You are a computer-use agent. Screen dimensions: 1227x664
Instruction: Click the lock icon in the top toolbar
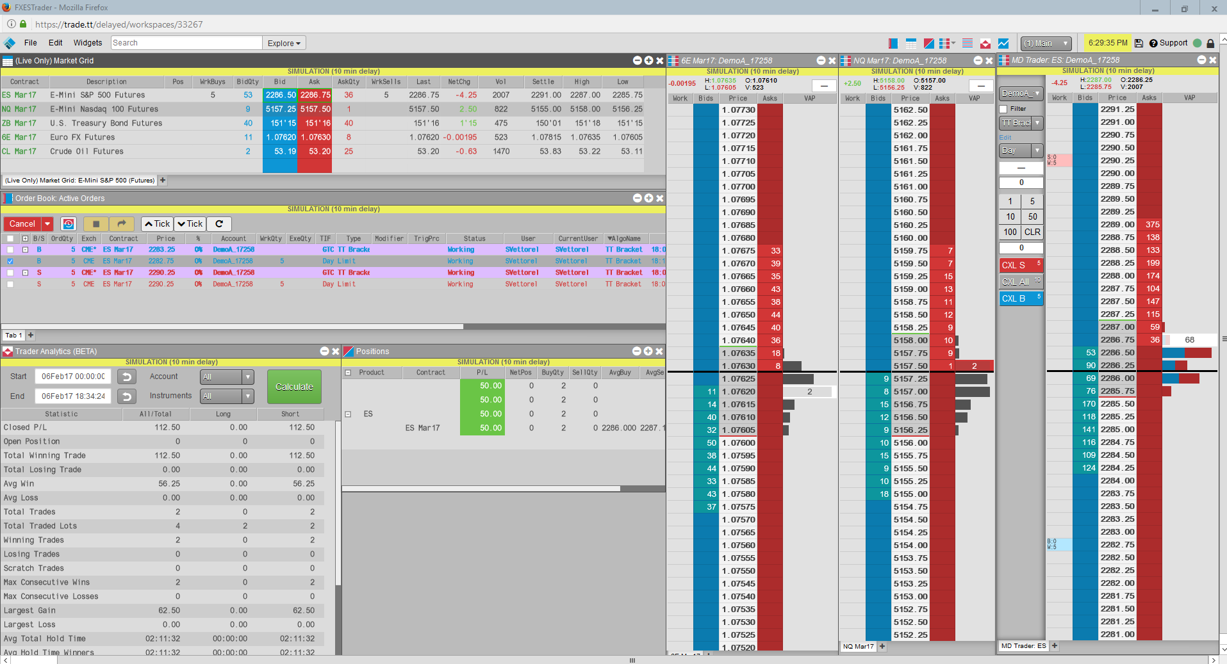click(1210, 44)
